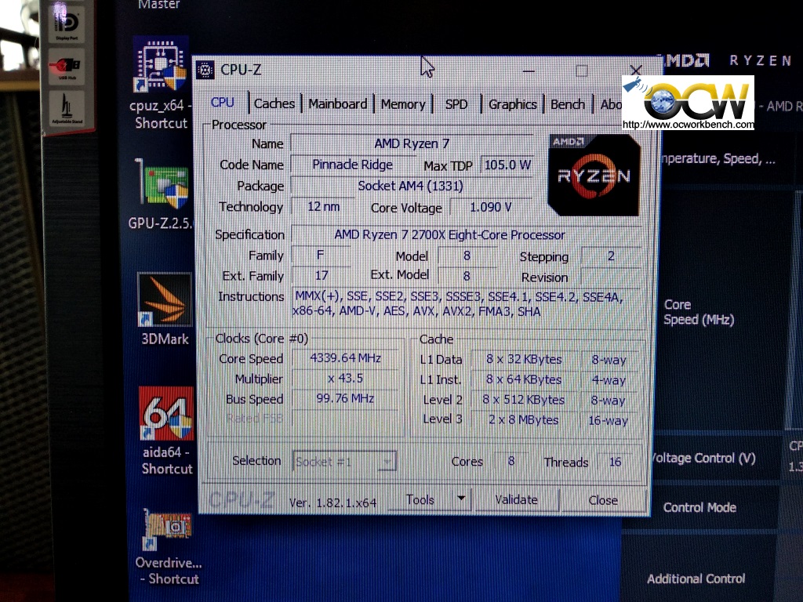The image size is (803, 602).
Task: Switch to the Caches tab
Action: (274, 103)
